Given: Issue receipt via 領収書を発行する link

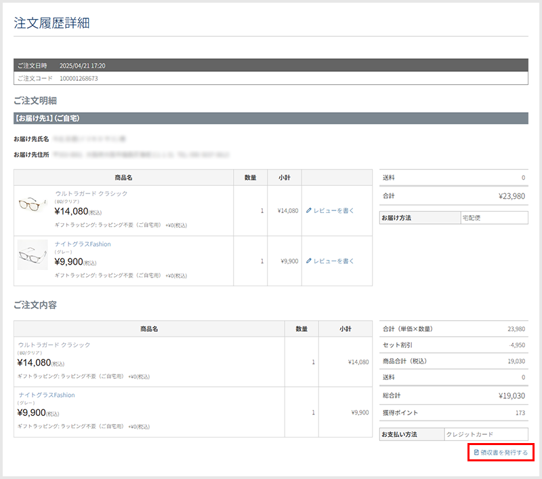Looking at the screenshot, I should [504, 452].
